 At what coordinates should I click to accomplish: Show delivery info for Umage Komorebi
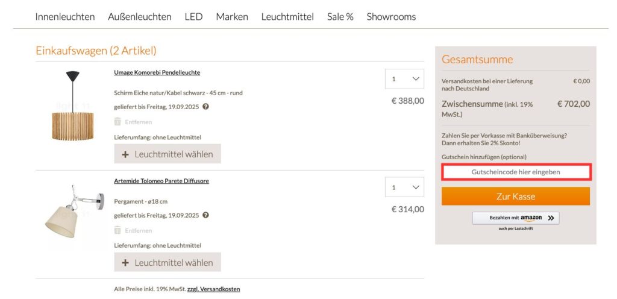205,107
